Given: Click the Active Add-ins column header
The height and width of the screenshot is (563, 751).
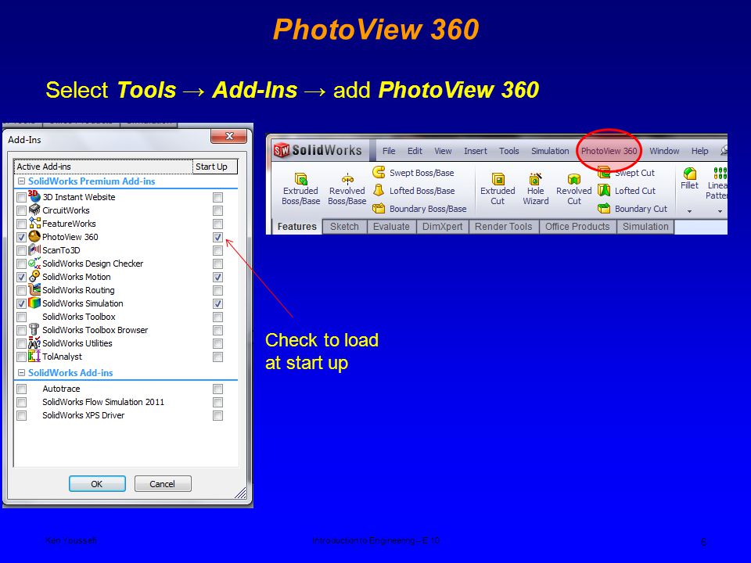Looking at the screenshot, I should [103, 167].
